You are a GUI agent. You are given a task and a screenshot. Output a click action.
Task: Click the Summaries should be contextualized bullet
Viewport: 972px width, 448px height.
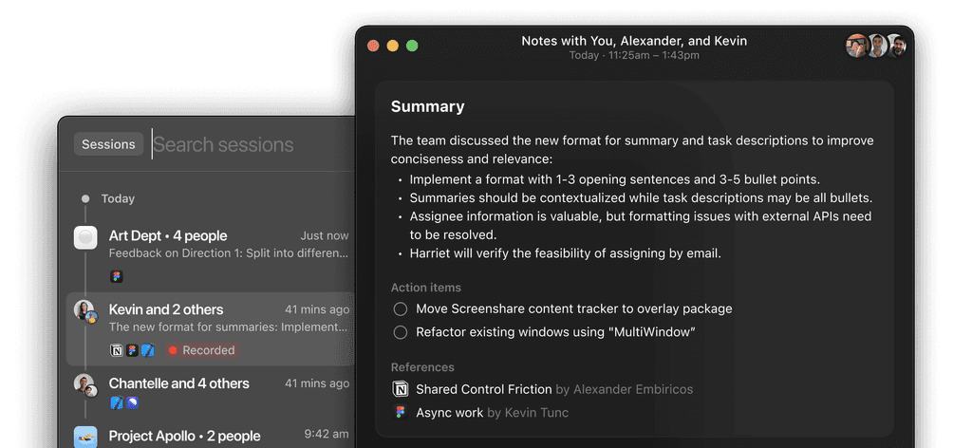click(x=641, y=198)
